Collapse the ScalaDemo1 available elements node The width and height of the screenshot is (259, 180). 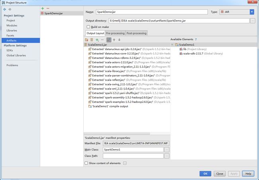[172, 45]
